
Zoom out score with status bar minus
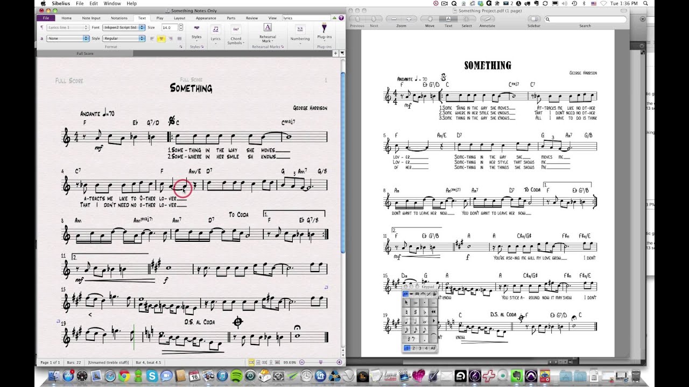pyautogui.click(x=301, y=362)
